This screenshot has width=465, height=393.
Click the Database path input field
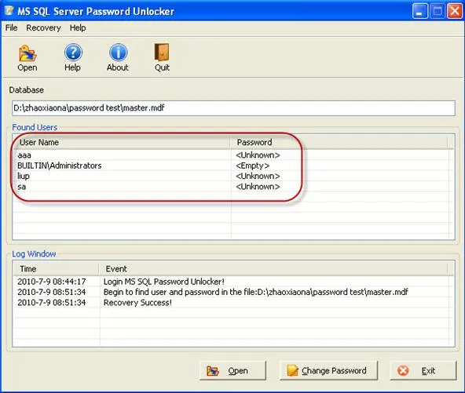coord(233,108)
